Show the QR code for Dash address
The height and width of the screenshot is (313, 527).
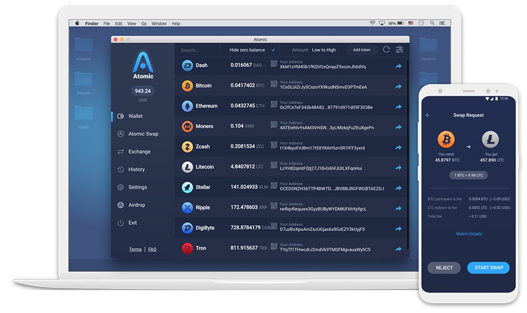pyautogui.click(x=274, y=65)
